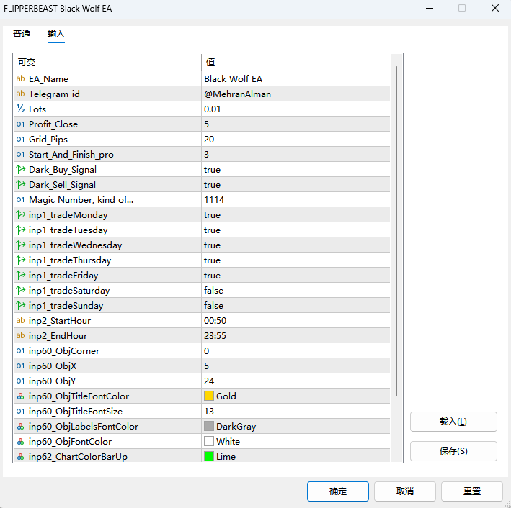Click the color type icon beside inp60_ObjTitleFontColor
The image size is (511, 508).
click(20, 396)
